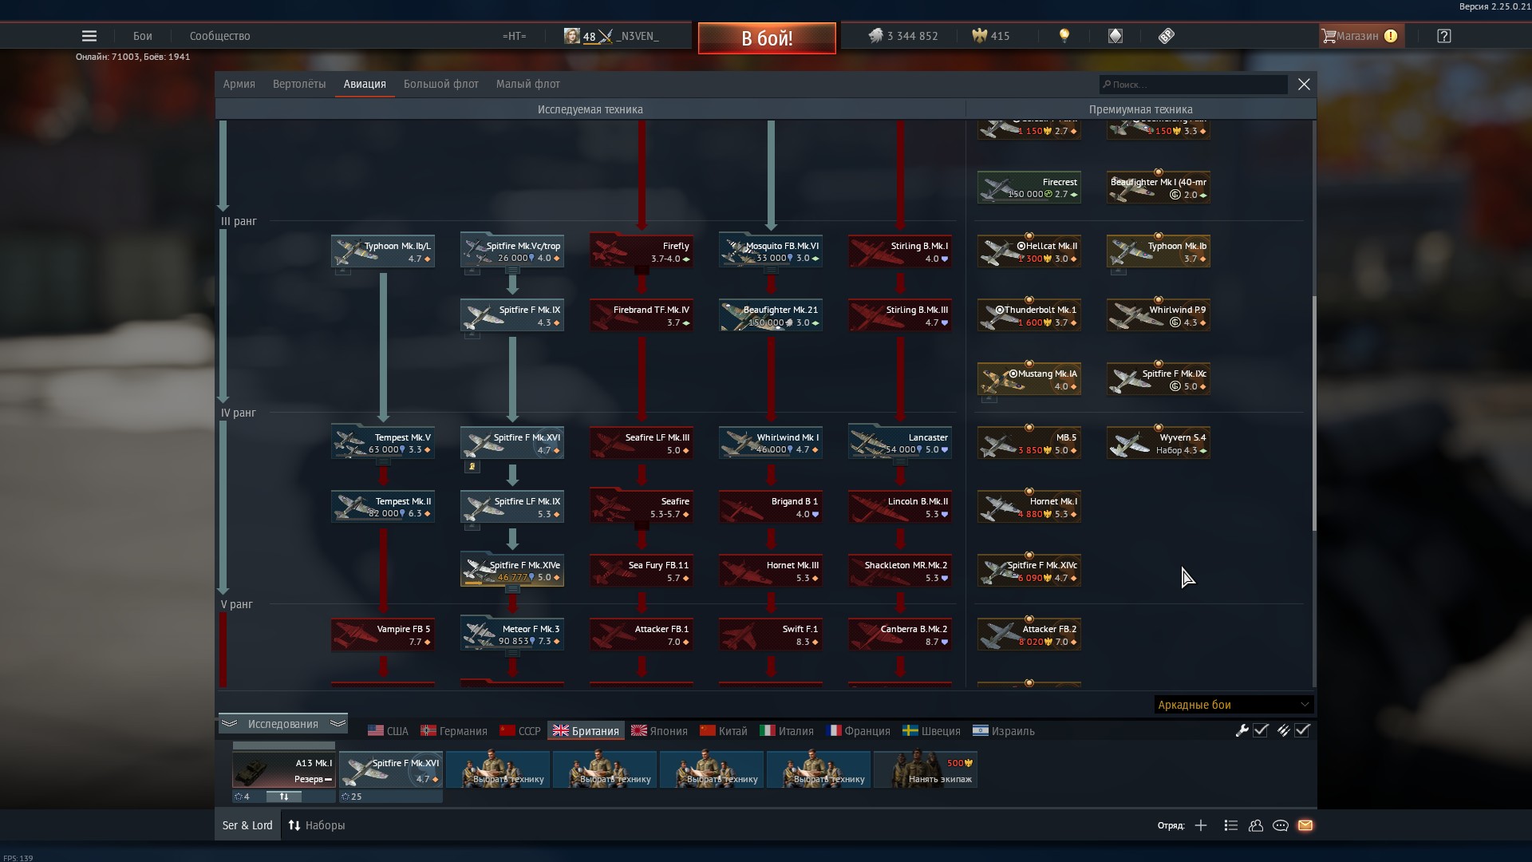Click the Наборы presets button
1532x862 pixels.
[317, 825]
